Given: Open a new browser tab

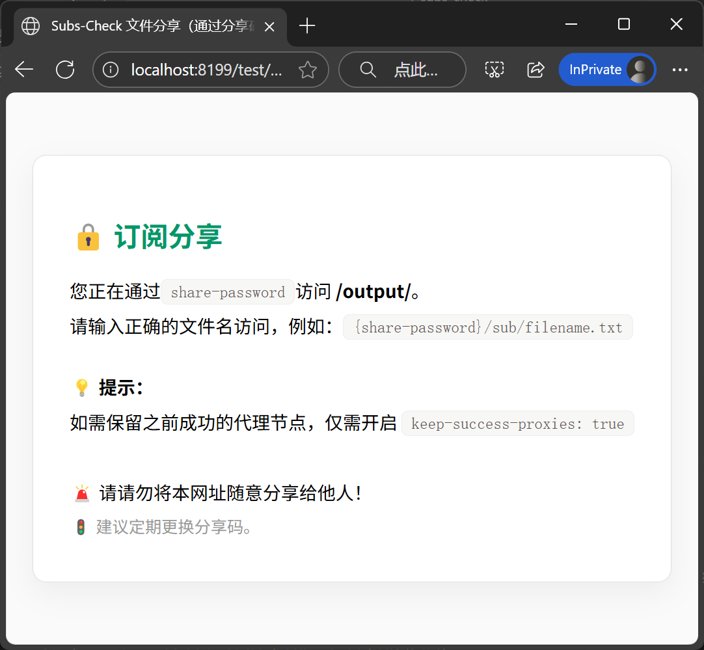Looking at the screenshot, I should coord(307,25).
